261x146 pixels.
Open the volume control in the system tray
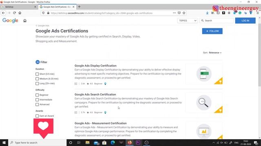click(x=221, y=143)
